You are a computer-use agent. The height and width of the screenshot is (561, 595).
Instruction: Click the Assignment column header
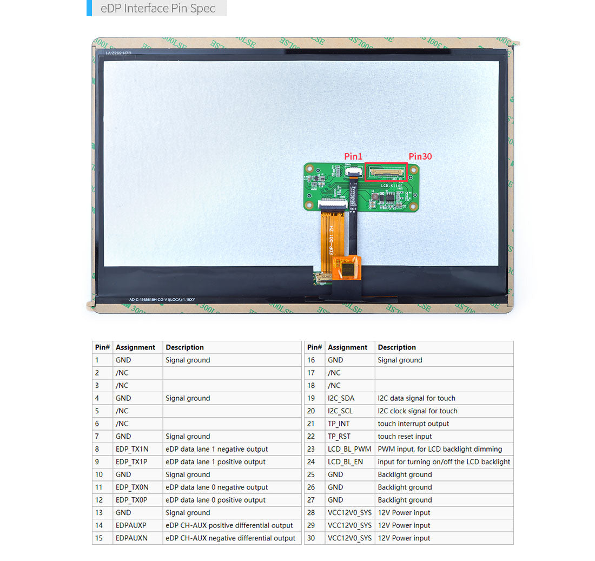pyautogui.click(x=135, y=347)
